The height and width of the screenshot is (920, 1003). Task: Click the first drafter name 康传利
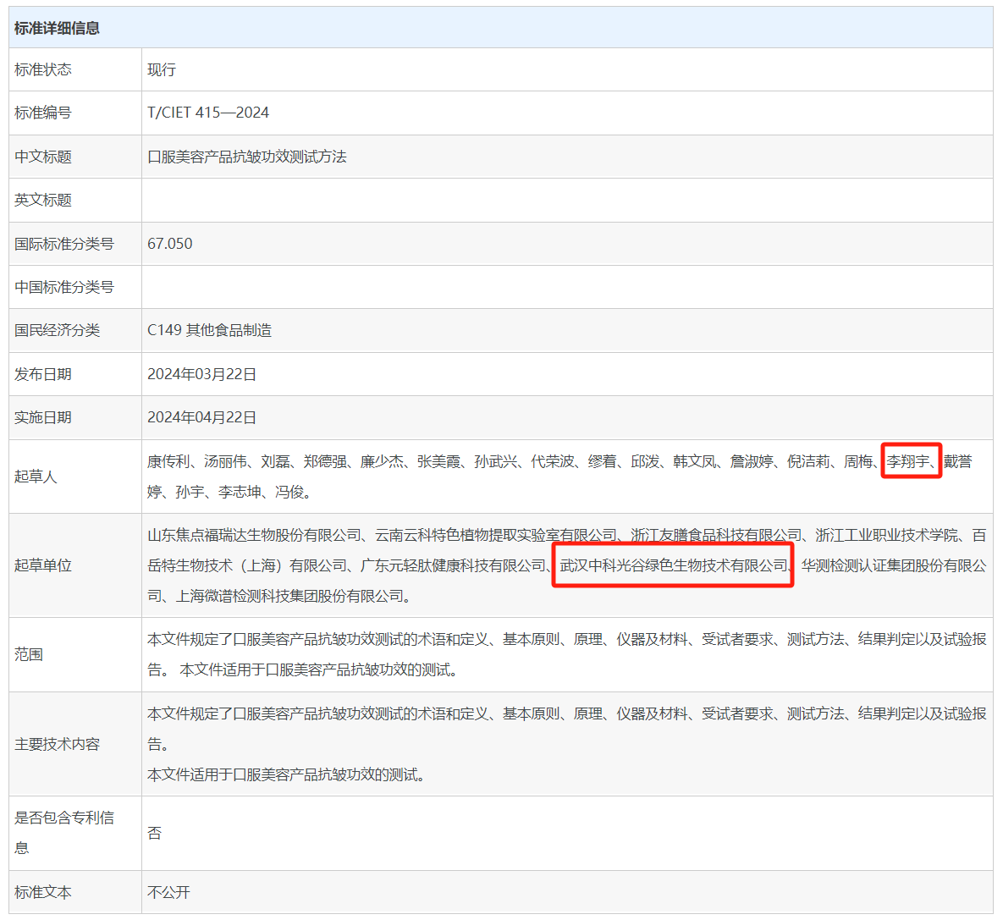[168, 461]
